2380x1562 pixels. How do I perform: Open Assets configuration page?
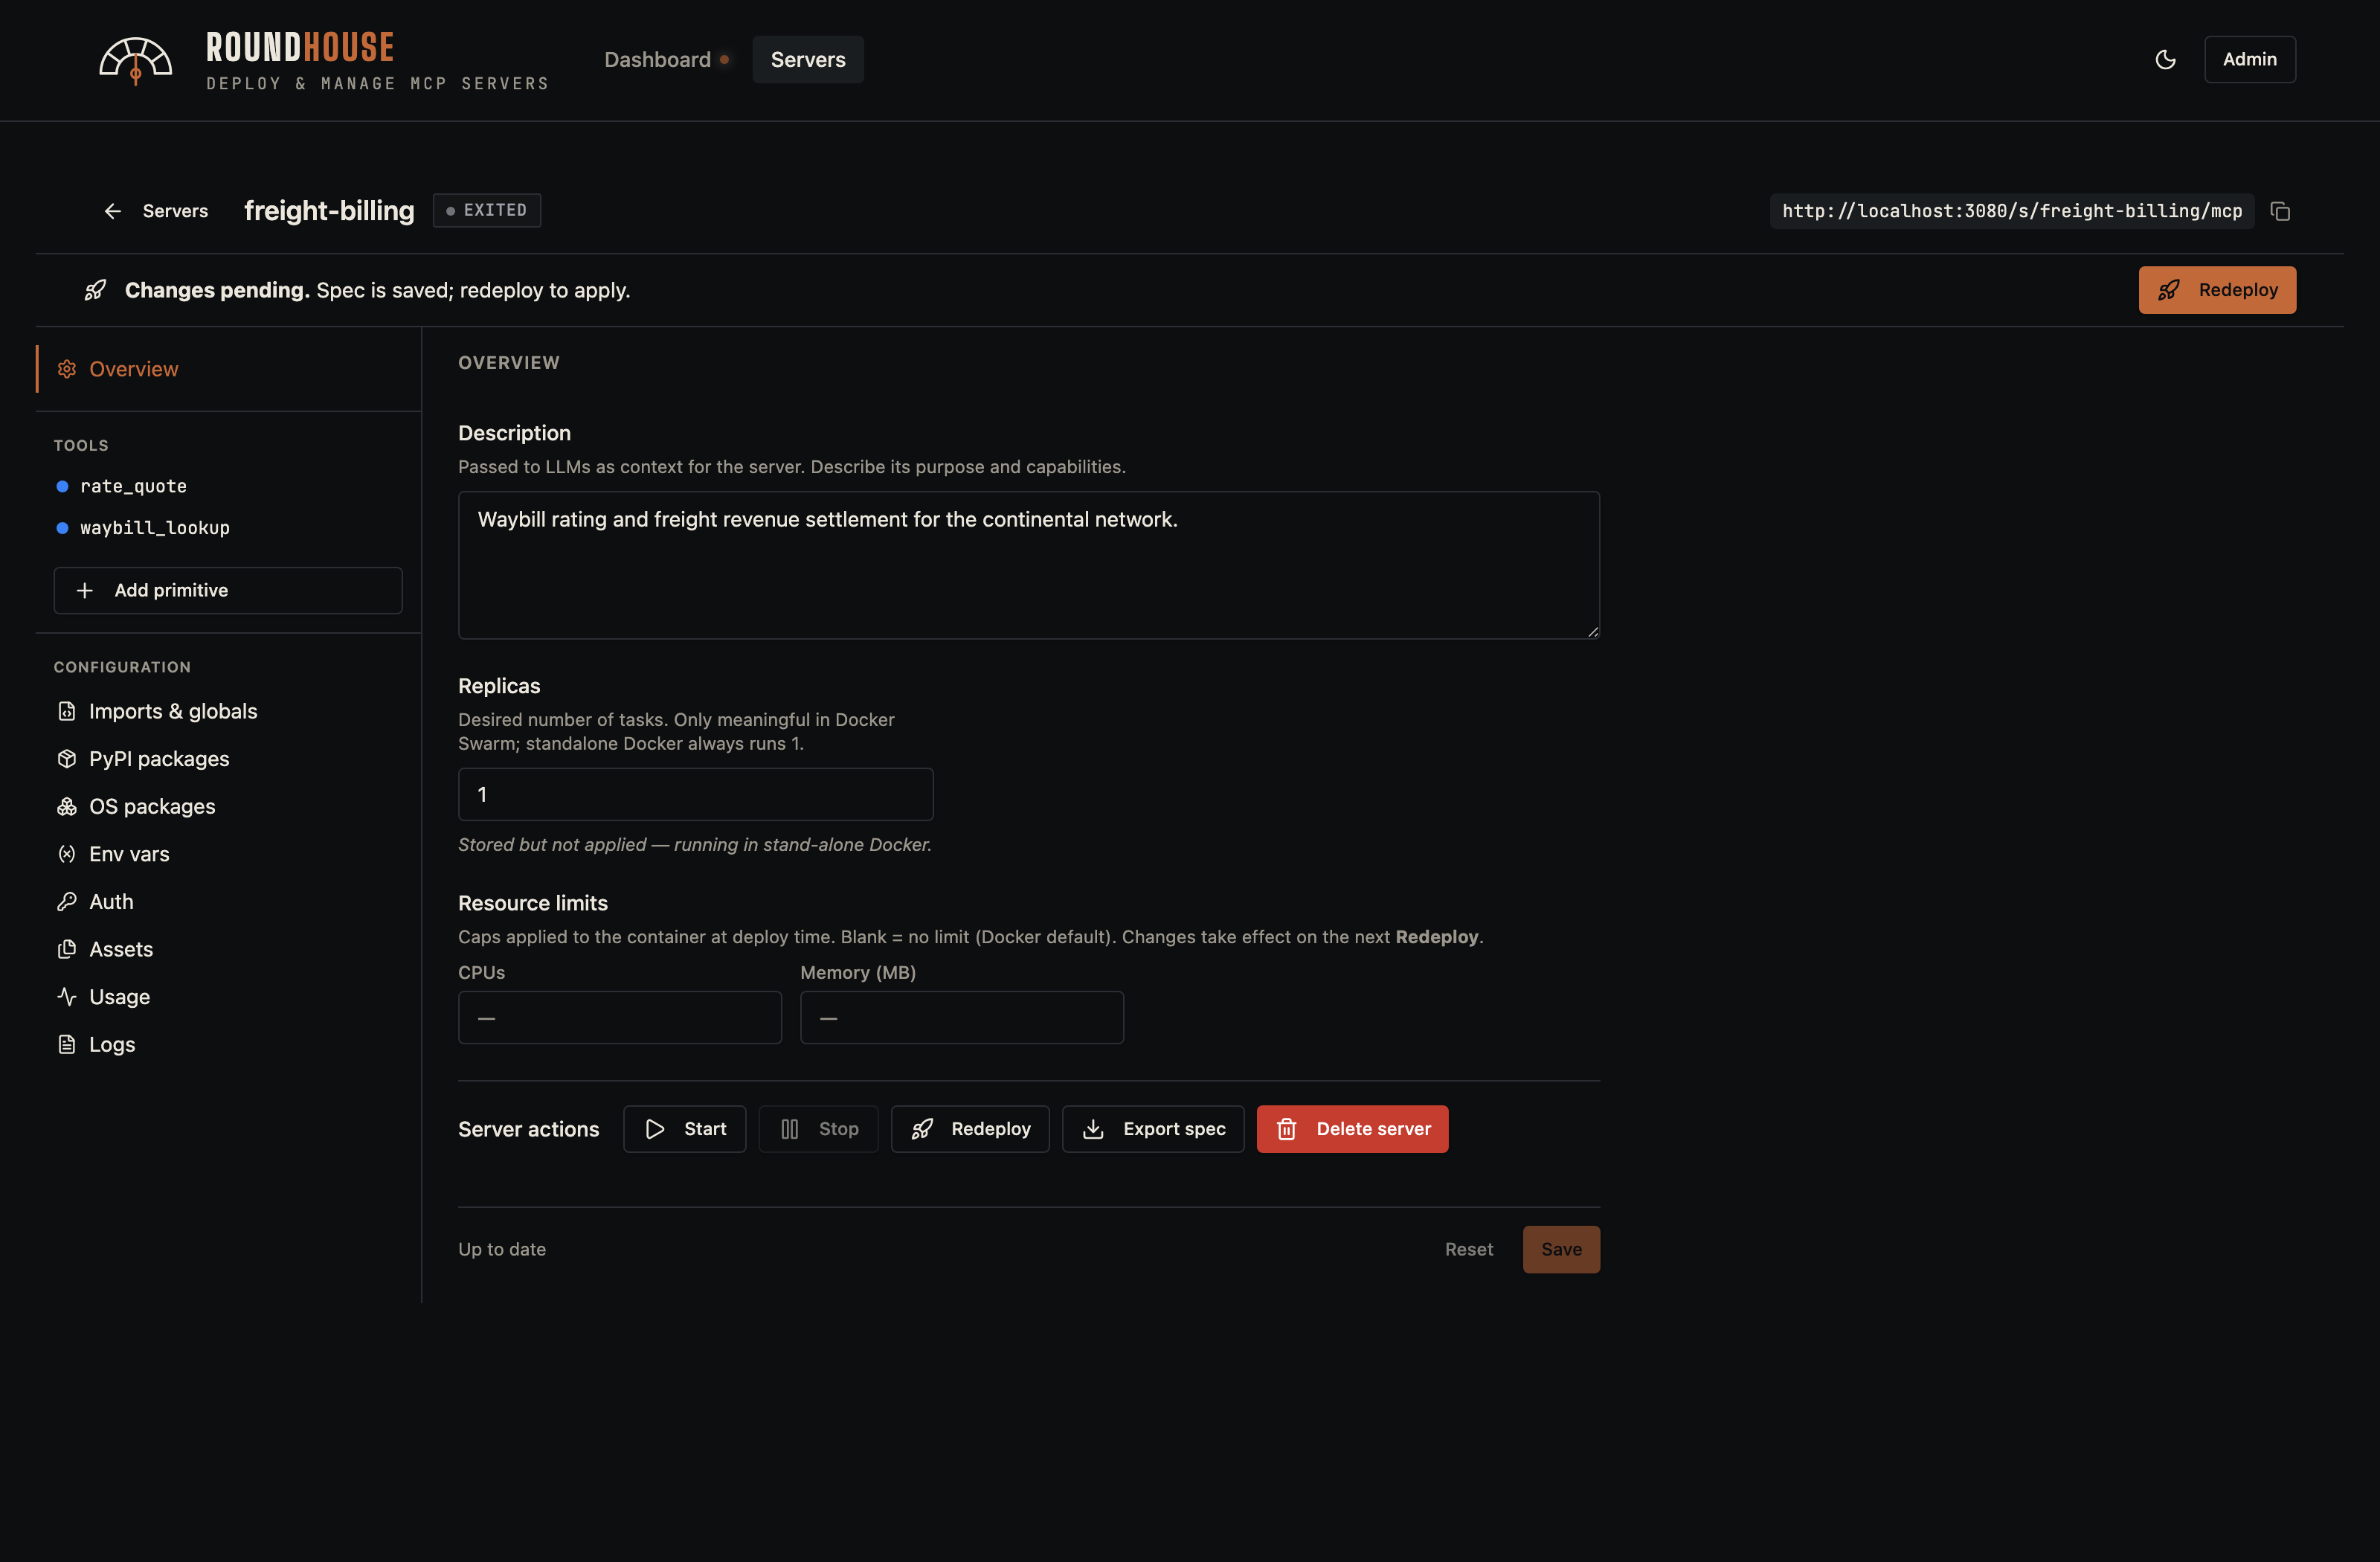point(228,949)
